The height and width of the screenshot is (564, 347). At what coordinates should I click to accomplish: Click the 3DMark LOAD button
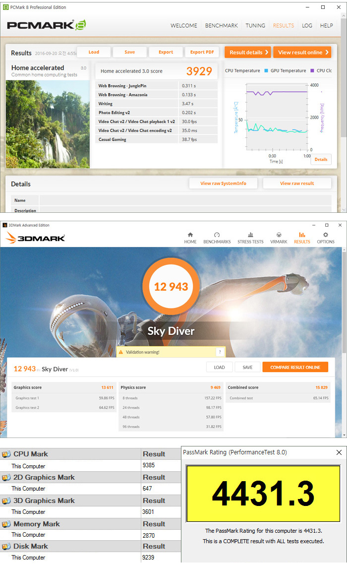(219, 367)
